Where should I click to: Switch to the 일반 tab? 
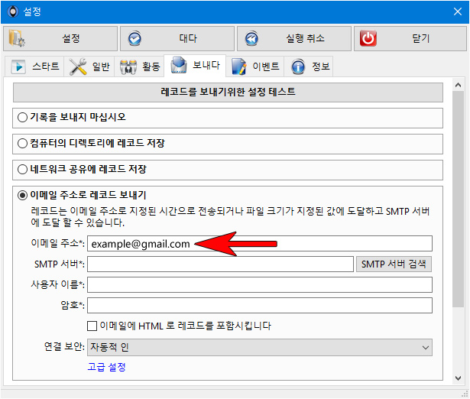(x=89, y=66)
